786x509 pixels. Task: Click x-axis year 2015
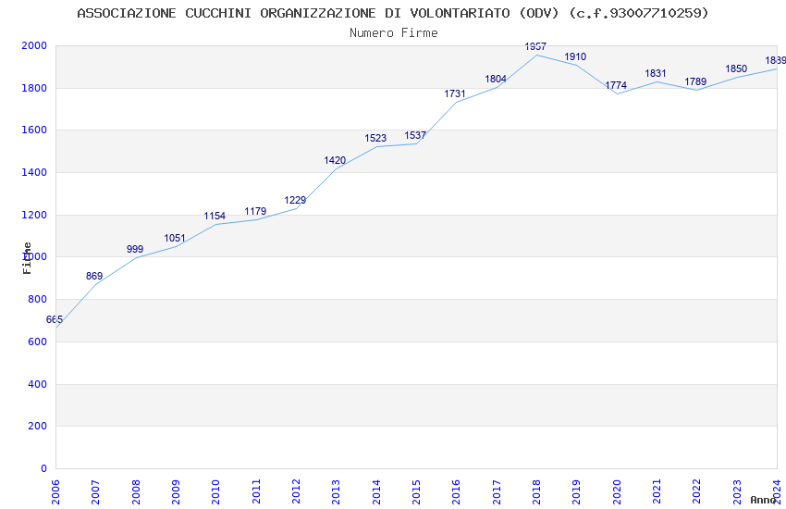416,492
